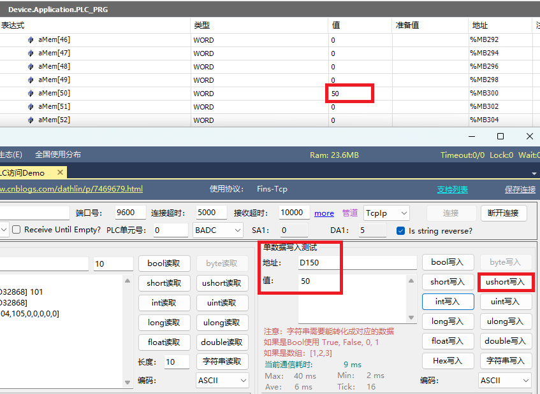Toggle the Receive Until Empty checkbox
Image resolution: width=540 pixels, height=394 pixels.
click(17, 230)
